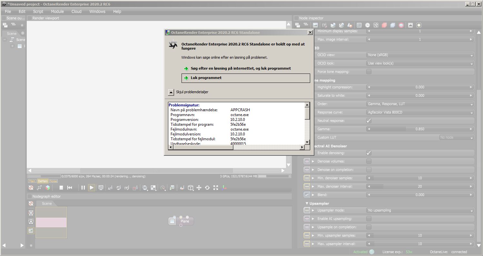The width and height of the screenshot is (483, 256).
Task: Open the Response curve dropdown
Action: 420,112
